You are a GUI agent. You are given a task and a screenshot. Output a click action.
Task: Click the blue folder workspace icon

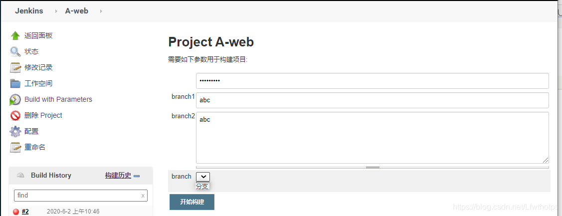coord(15,84)
